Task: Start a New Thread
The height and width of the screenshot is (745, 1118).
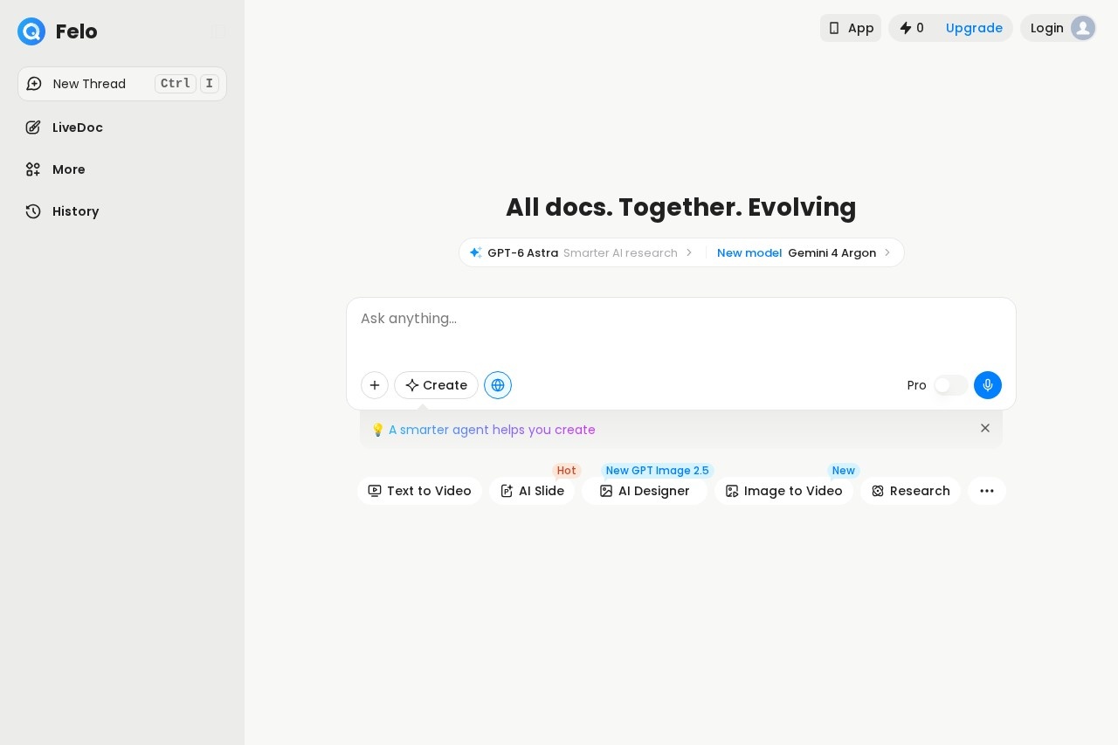Action: coord(122,84)
